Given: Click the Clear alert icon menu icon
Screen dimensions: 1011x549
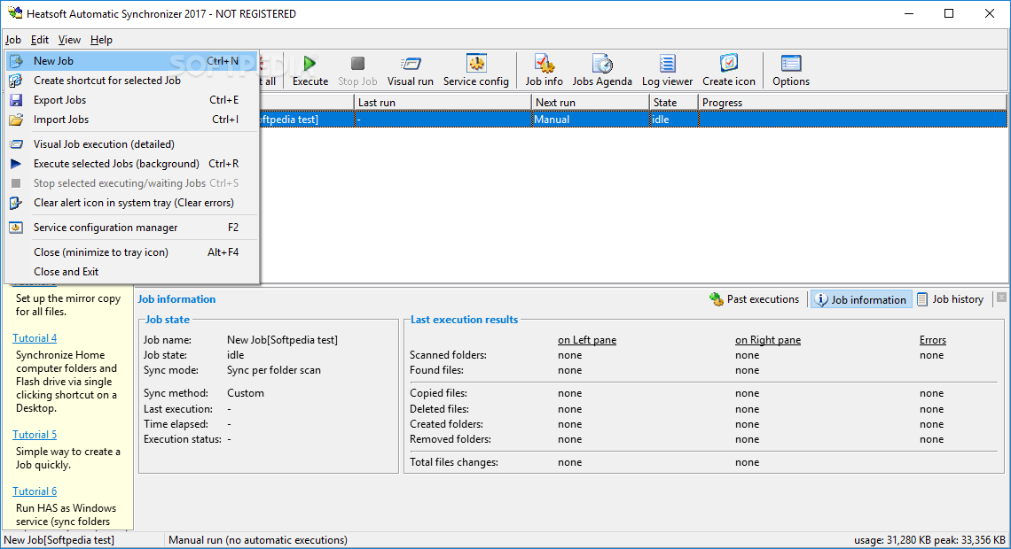Looking at the screenshot, I should coord(16,203).
